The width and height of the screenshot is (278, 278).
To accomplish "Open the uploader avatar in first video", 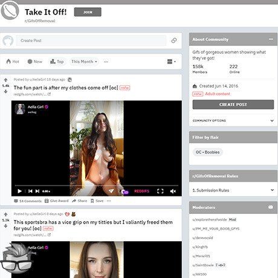I will click(20, 109).
